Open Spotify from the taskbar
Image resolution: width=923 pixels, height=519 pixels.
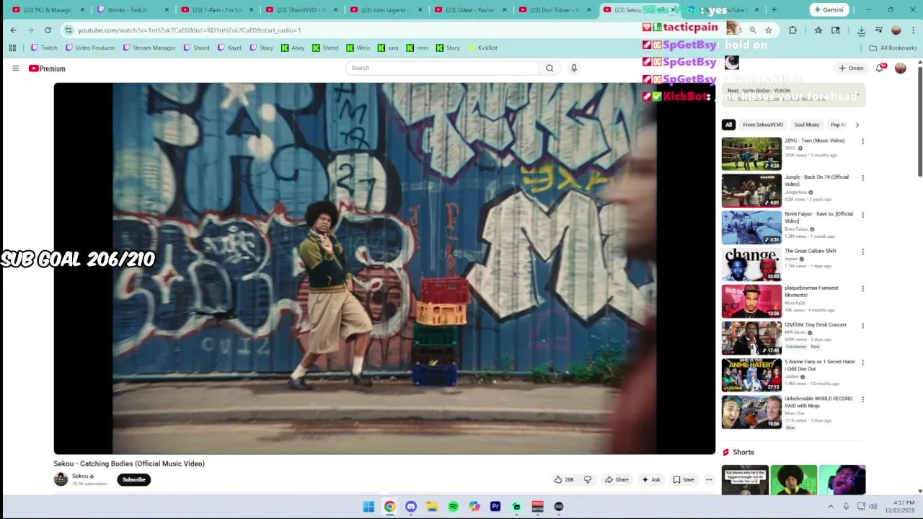(453, 507)
